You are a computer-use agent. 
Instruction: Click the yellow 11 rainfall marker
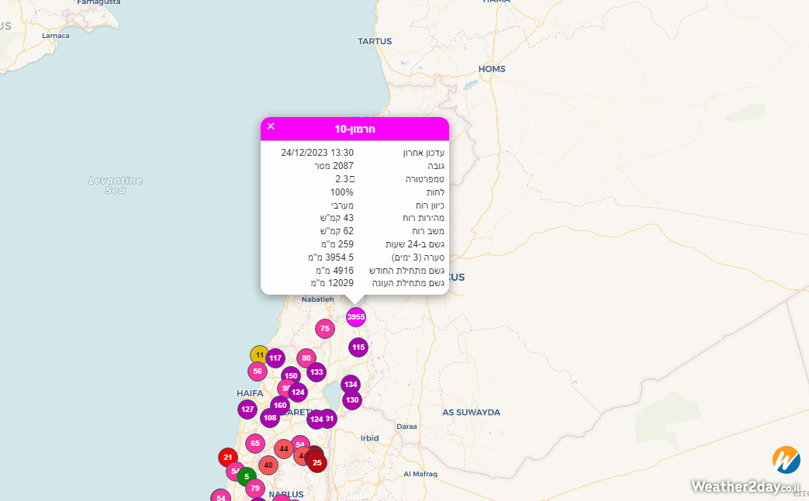click(x=259, y=354)
